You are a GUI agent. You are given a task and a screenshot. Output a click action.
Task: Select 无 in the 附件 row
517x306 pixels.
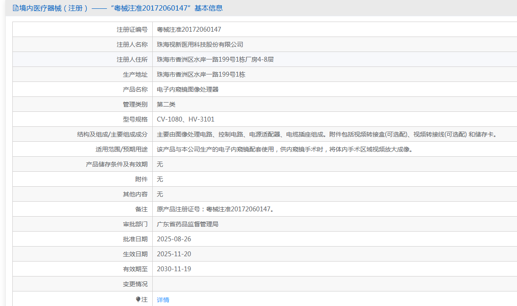(x=160, y=179)
